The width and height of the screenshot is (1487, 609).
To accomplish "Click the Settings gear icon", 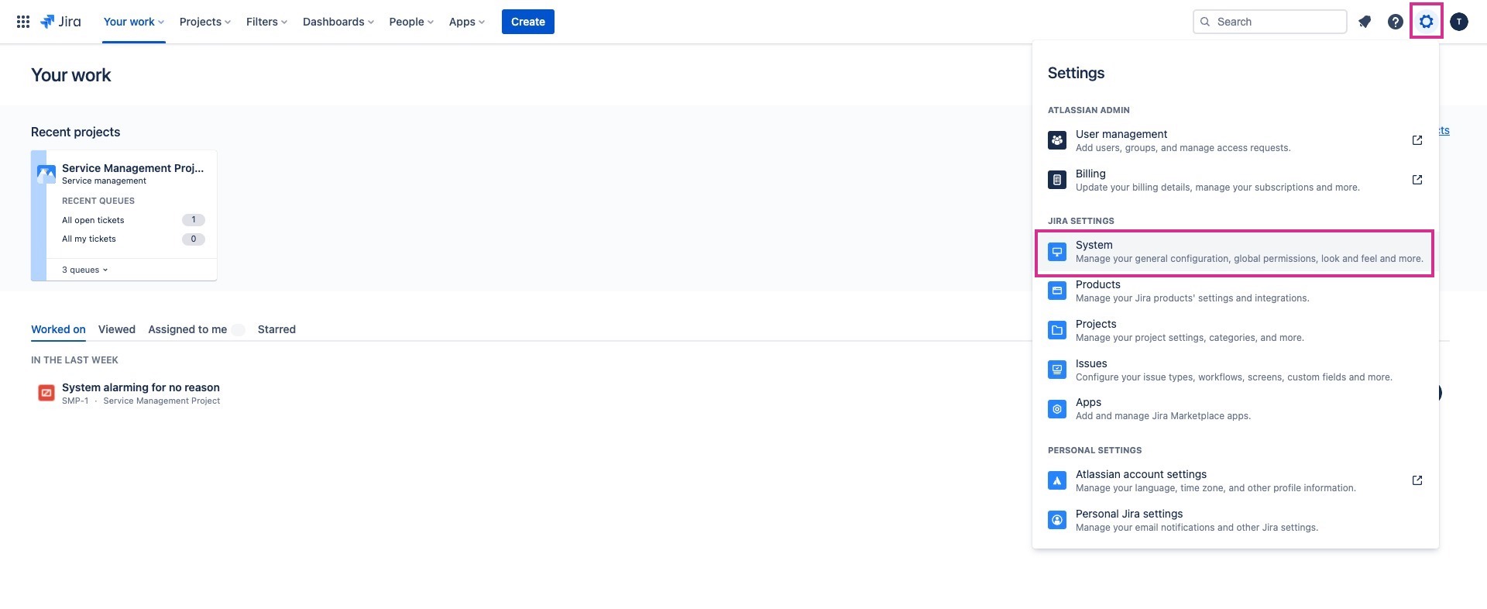I will 1427,22.
